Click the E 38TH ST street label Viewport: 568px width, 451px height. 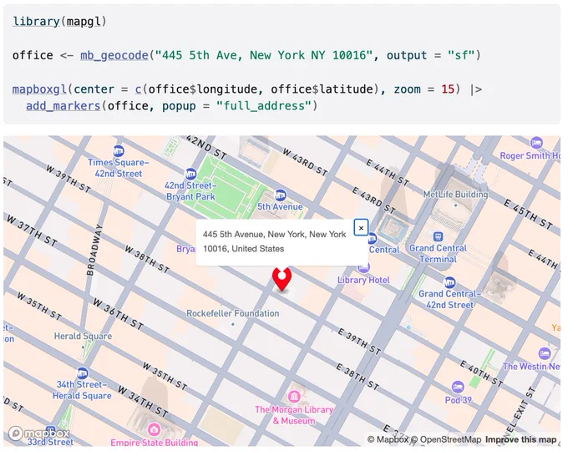point(358,378)
